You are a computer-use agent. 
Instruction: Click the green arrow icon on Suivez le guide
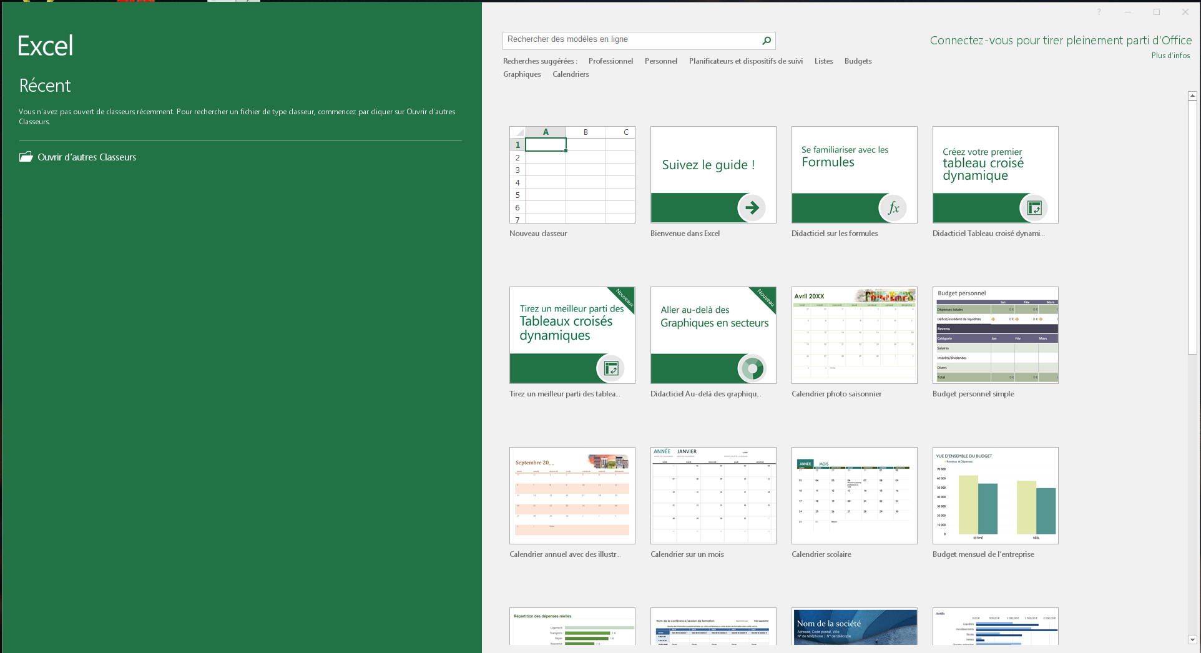(752, 208)
